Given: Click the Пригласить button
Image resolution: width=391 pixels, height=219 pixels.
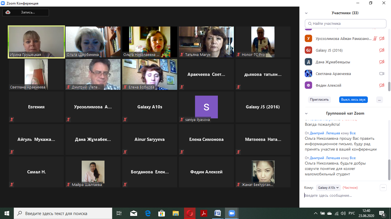Looking at the screenshot, I should click(319, 100).
